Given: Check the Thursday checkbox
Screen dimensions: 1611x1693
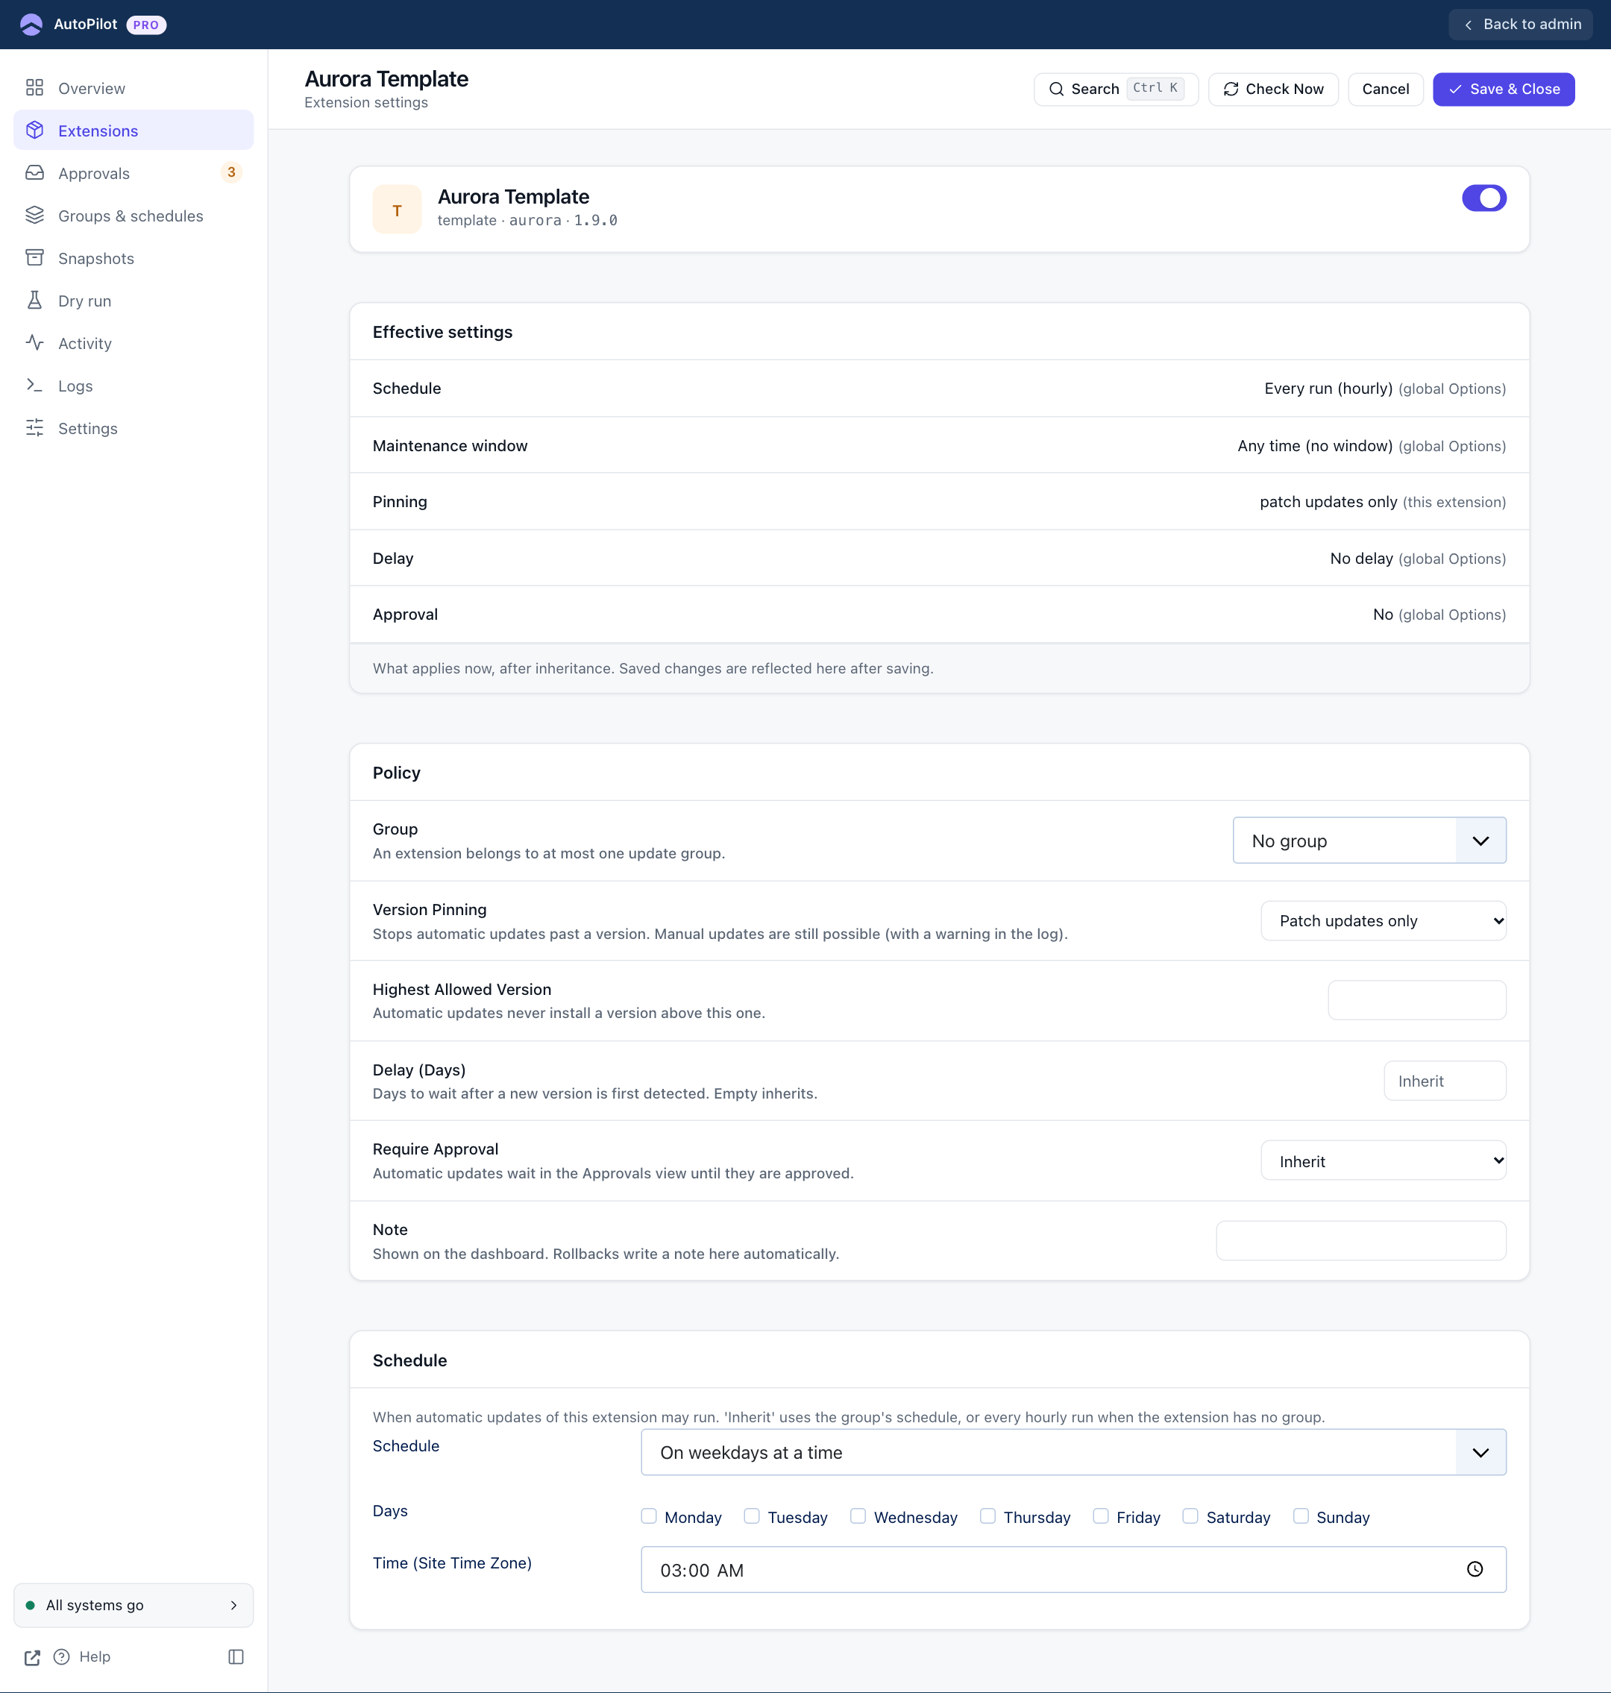Looking at the screenshot, I should pos(987,1516).
